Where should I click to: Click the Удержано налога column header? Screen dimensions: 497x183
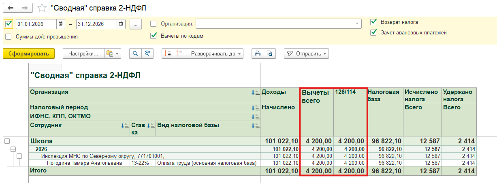coord(459,96)
